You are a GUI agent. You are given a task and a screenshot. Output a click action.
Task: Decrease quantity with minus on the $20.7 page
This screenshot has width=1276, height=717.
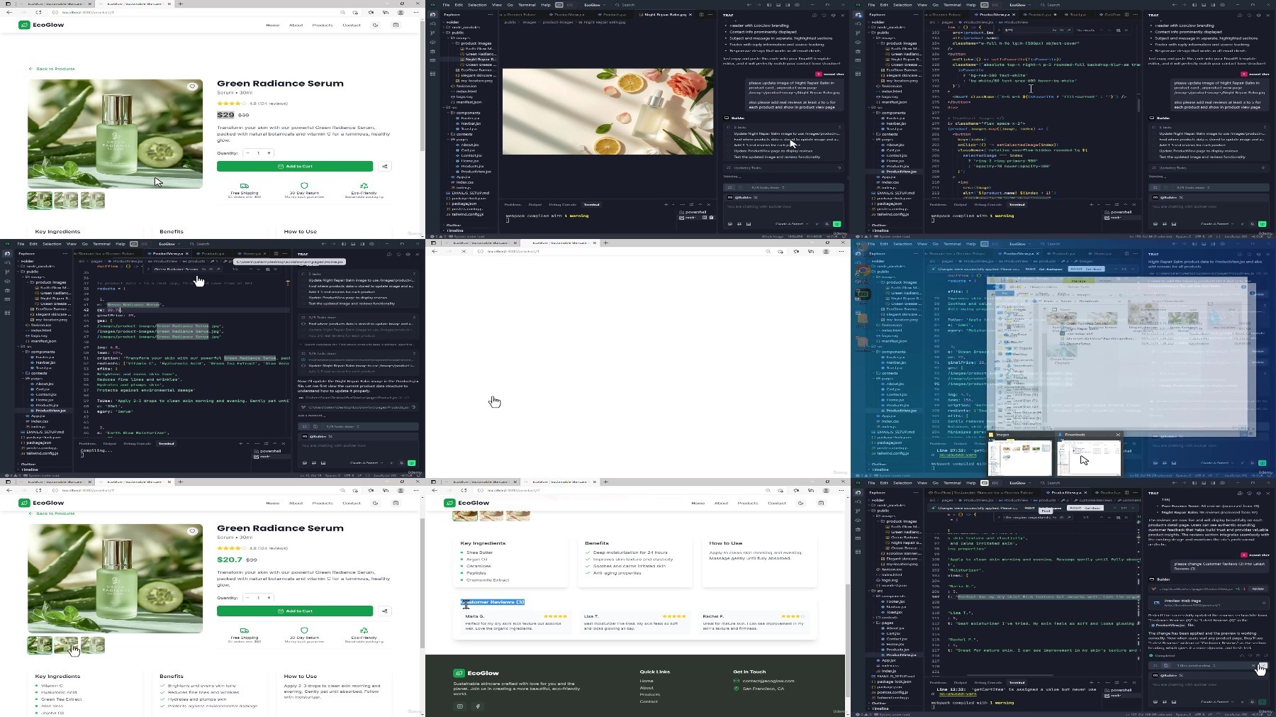pyautogui.click(x=247, y=598)
